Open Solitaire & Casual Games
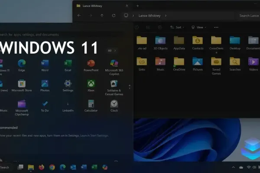The width and height of the screenshot is (260, 173). click(x=114, y=87)
